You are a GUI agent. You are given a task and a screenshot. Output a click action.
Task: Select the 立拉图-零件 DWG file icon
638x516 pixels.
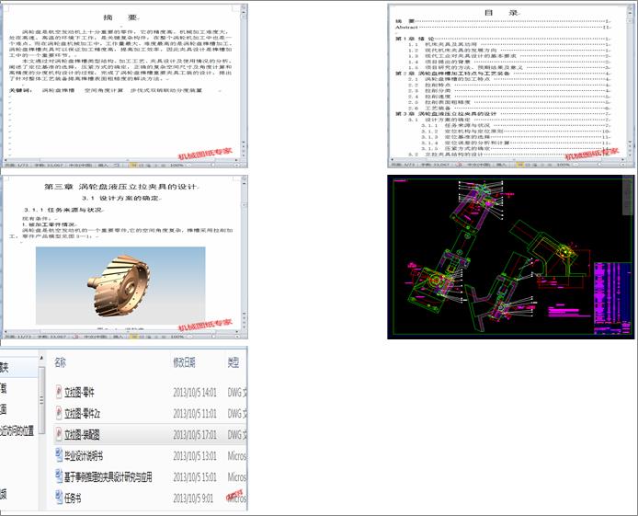tap(59, 392)
